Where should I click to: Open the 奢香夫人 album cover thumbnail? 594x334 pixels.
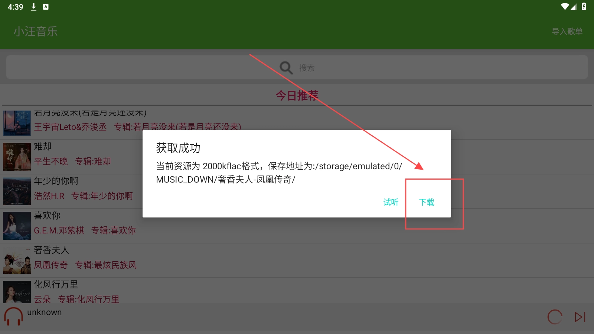(17, 260)
